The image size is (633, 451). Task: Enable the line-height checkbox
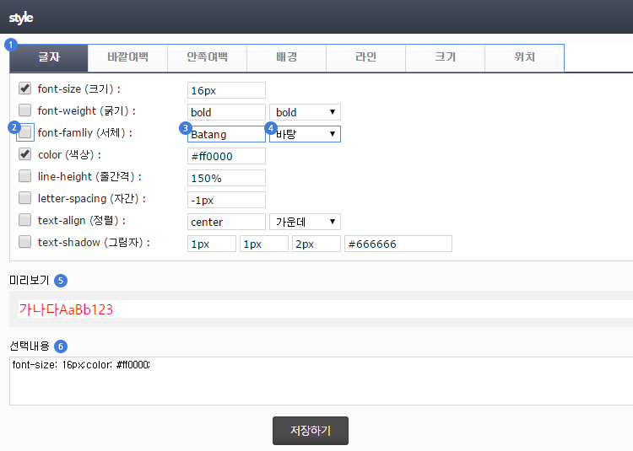pos(25,176)
